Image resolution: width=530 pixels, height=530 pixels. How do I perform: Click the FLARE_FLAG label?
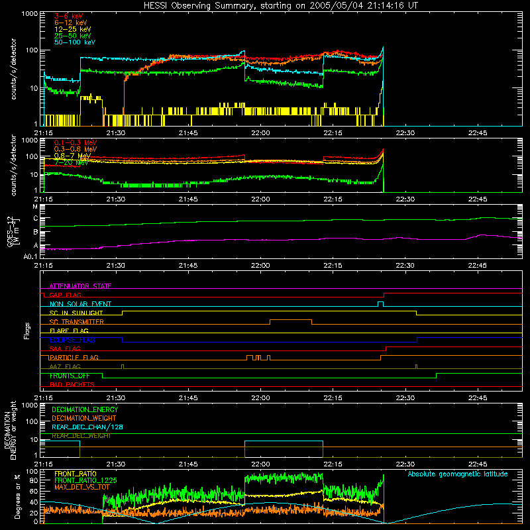tap(69, 331)
